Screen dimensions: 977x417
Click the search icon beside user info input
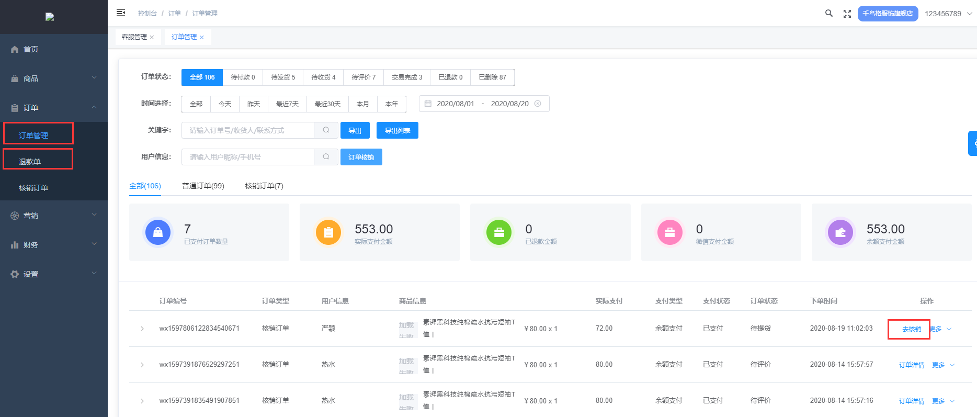point(326,156)
